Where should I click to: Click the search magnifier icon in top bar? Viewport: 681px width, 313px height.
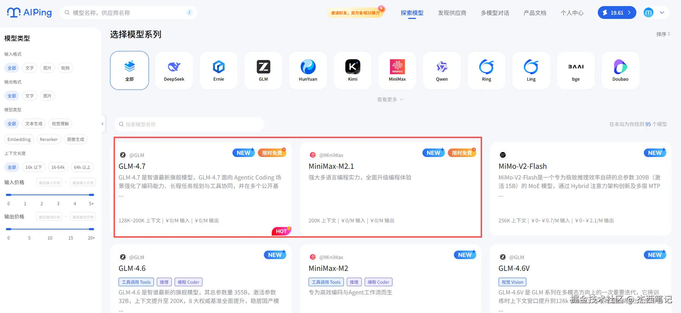coord(67,12)
